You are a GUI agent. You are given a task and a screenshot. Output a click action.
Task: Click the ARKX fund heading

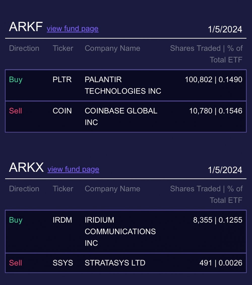coord(26,167)
